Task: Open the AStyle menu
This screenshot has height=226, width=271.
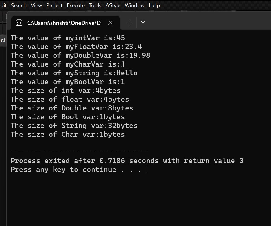Action: (x=113, y=5)
